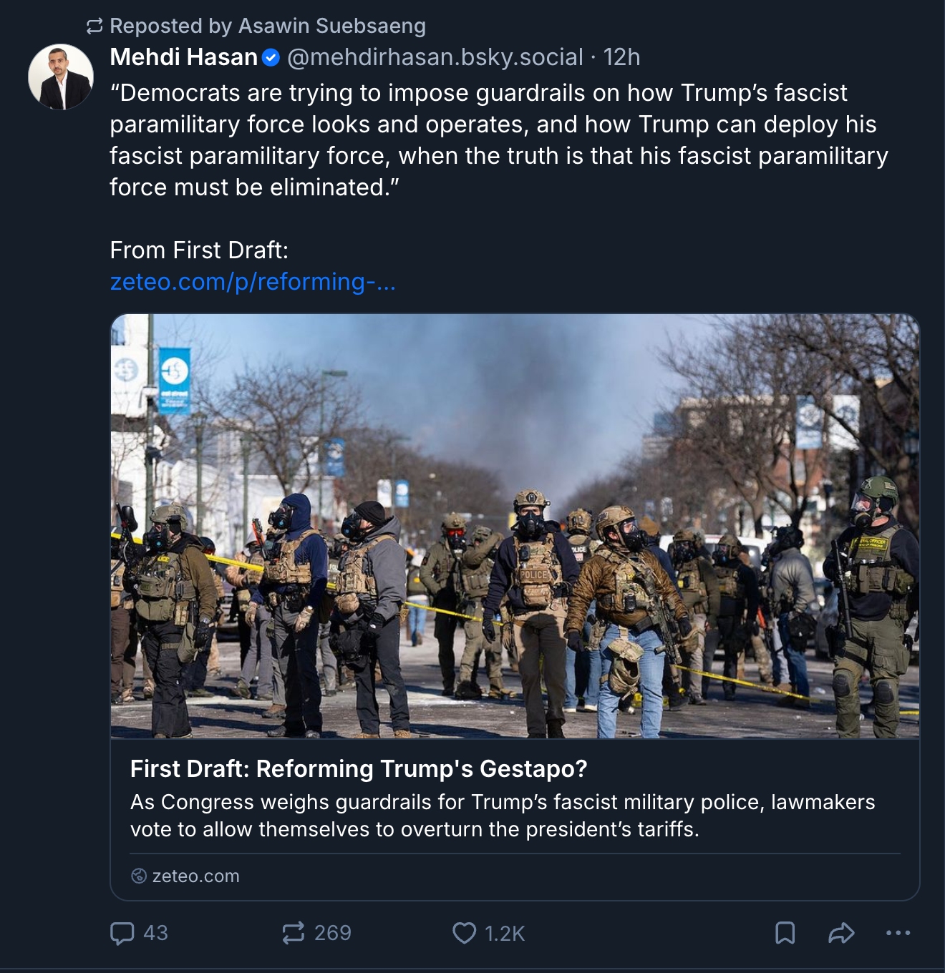Click the share arrow icon
The height and width of the screenshot is (973, 945).
click(841, 933)
